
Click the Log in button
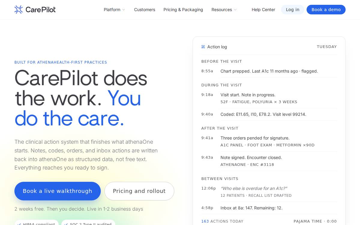[292, 10]
